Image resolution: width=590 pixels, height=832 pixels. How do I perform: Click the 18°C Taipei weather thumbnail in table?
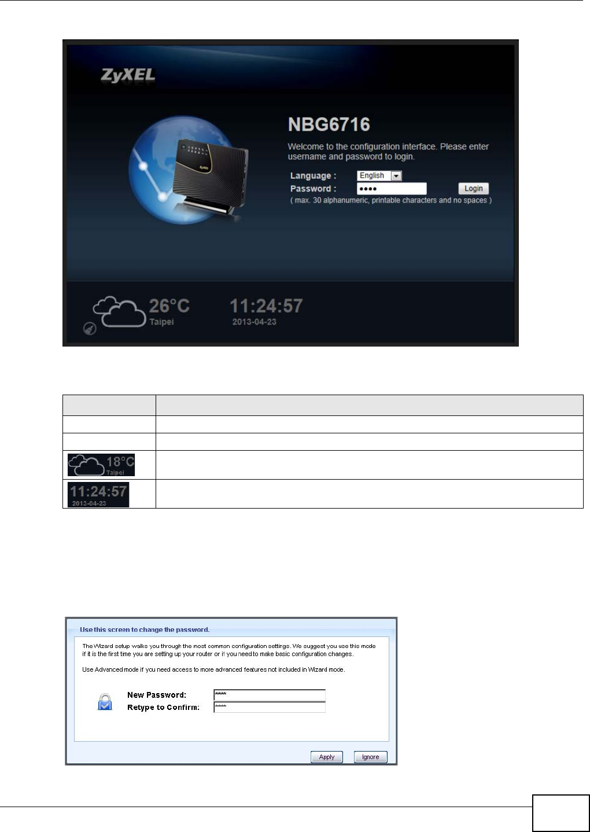(101, 465)
